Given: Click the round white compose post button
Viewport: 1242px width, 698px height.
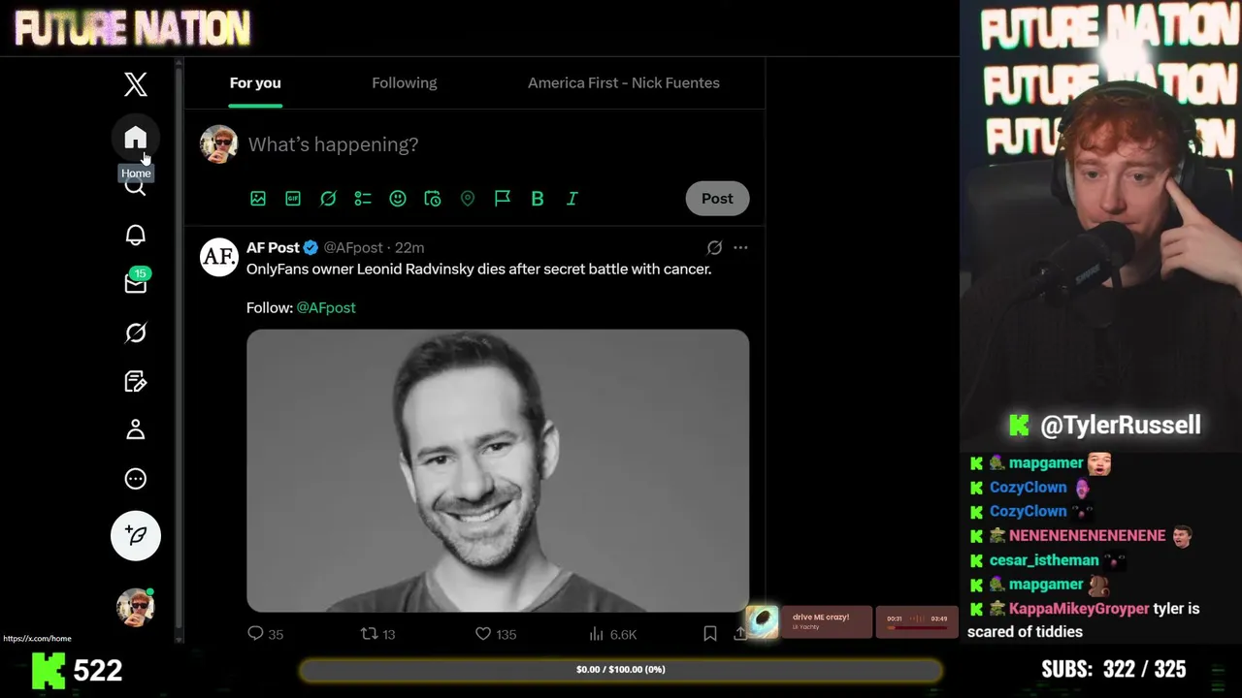Looking at the screenshot, I should pyautogui.click(x=136, y=535).
